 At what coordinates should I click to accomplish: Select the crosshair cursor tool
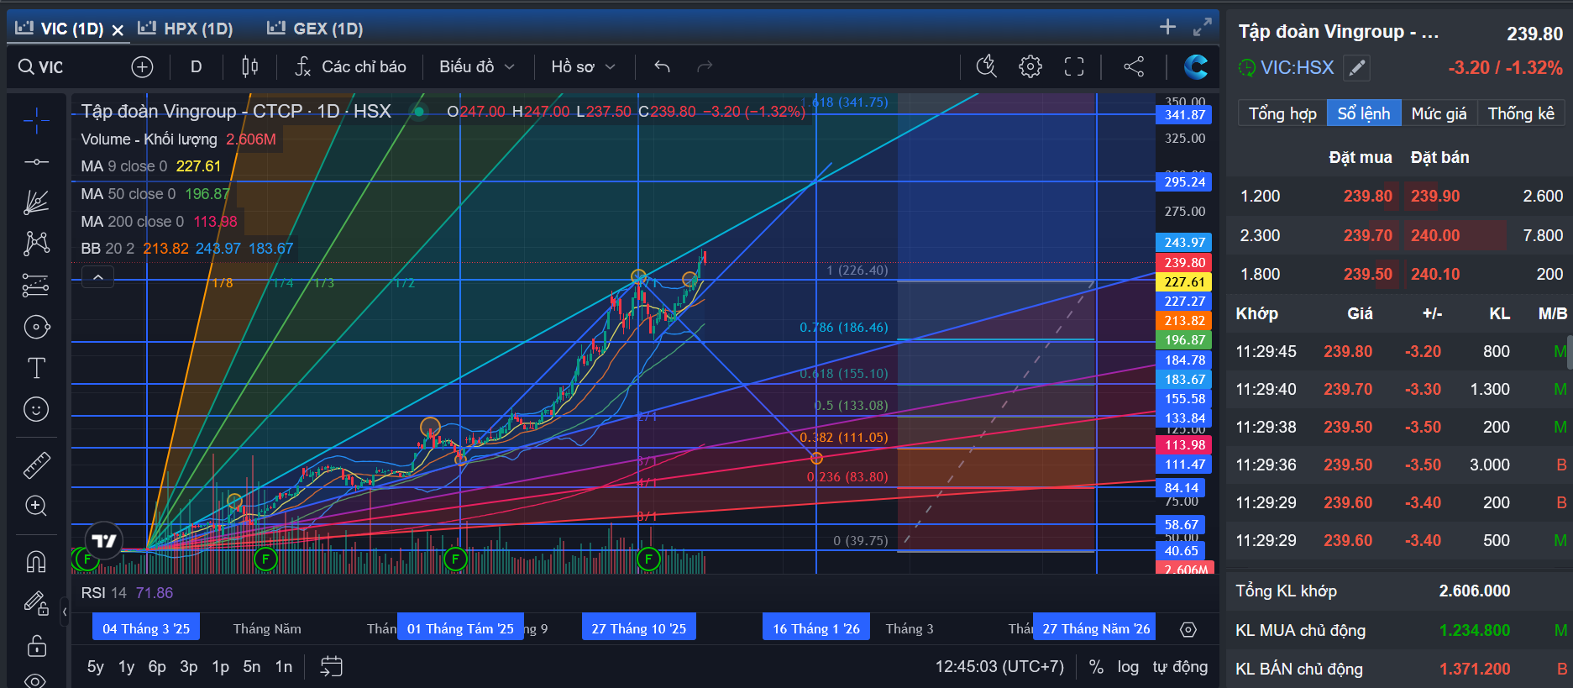click(x=36, y=122)
